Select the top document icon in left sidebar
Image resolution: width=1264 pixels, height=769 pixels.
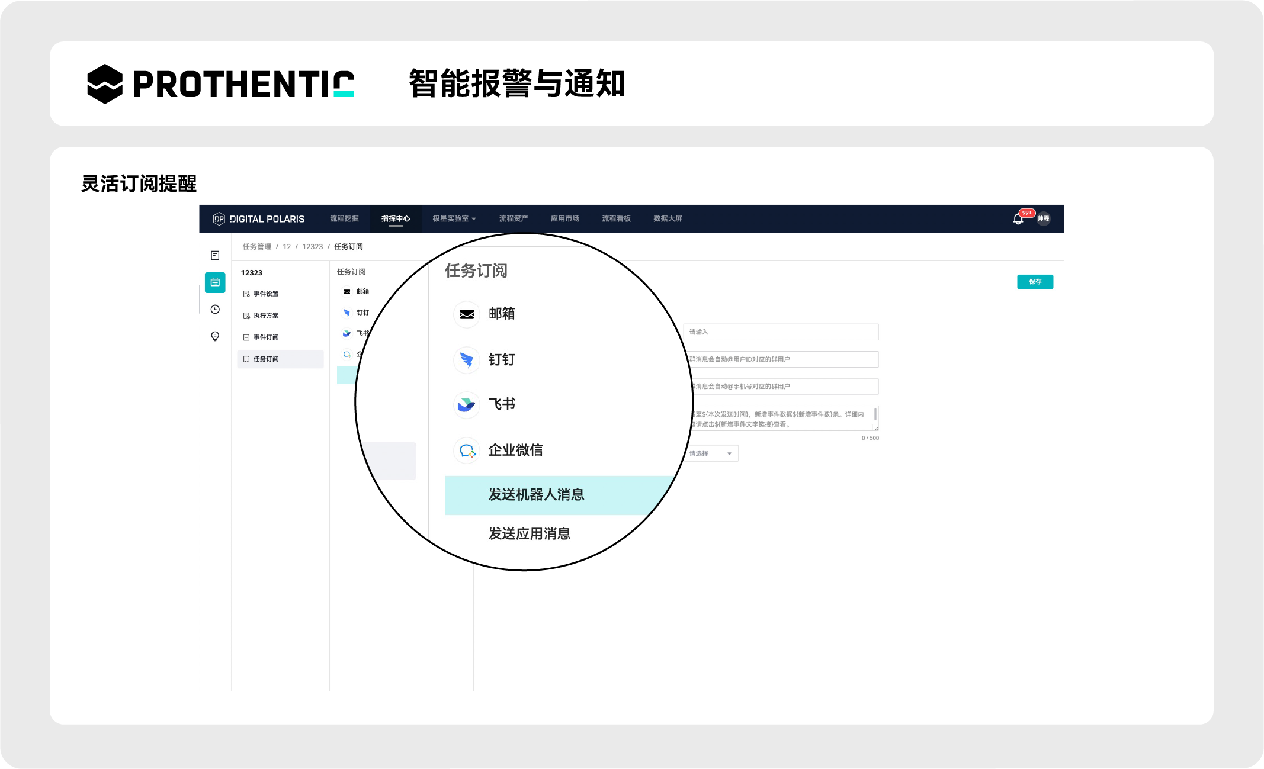pyautogui.click(x=215, y=255)
